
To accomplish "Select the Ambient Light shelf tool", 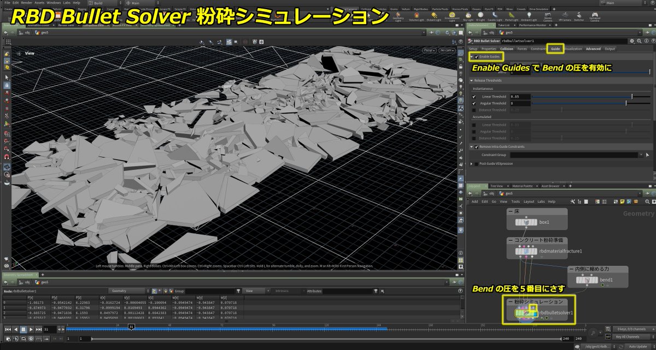I will coord(529,17).
